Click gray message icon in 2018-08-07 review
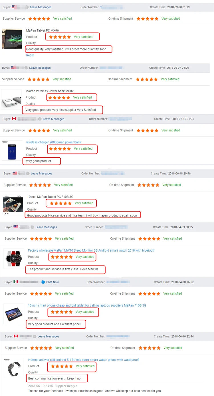Image resolution: width=214 pixels, height=396 pixels. tap(26, 68)
